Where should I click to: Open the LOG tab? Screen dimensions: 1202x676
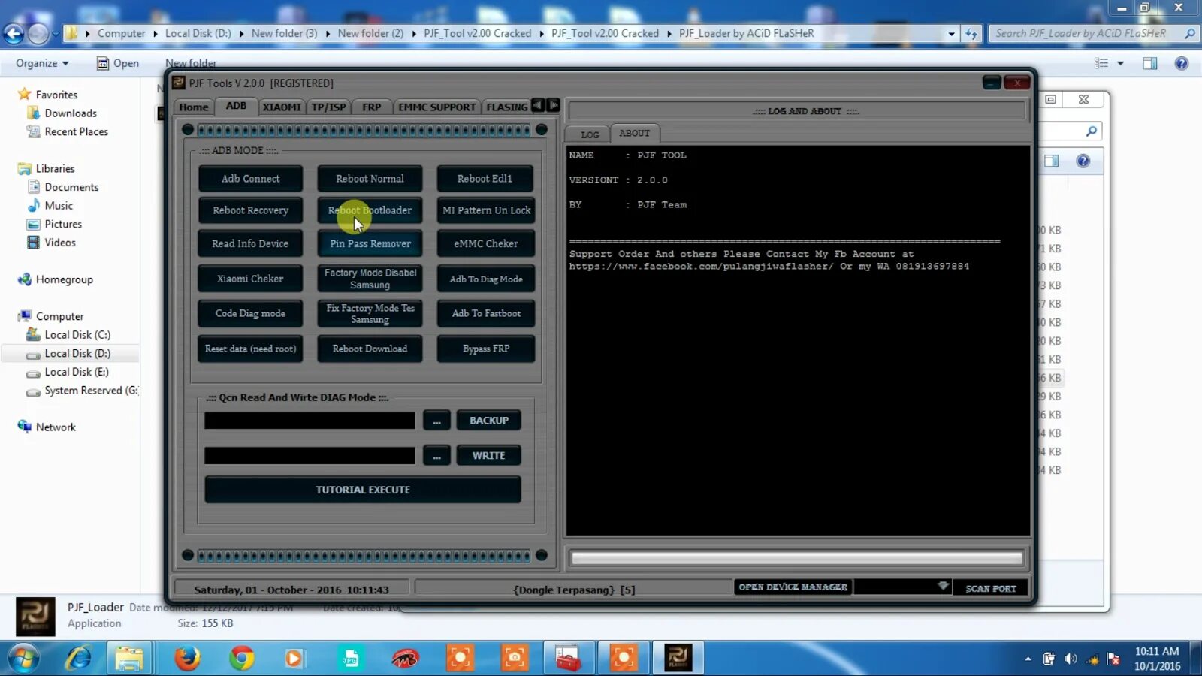coord(590,134)
